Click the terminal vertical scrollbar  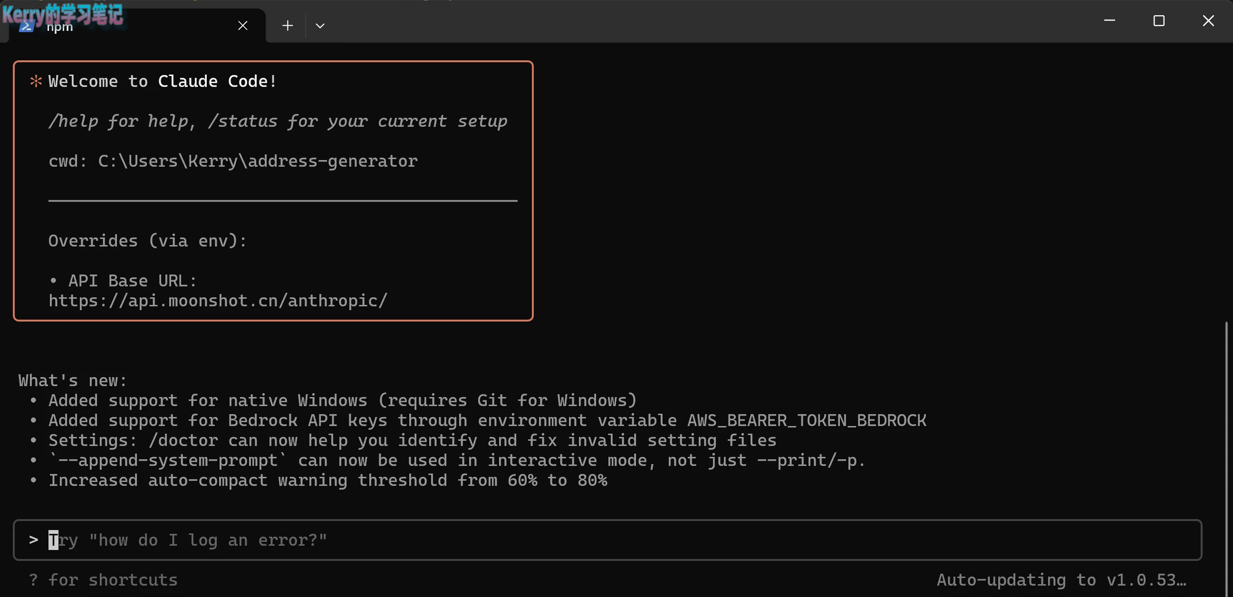1226,459
